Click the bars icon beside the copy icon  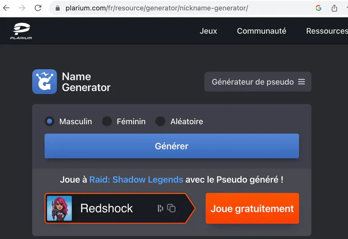point(160,208)
